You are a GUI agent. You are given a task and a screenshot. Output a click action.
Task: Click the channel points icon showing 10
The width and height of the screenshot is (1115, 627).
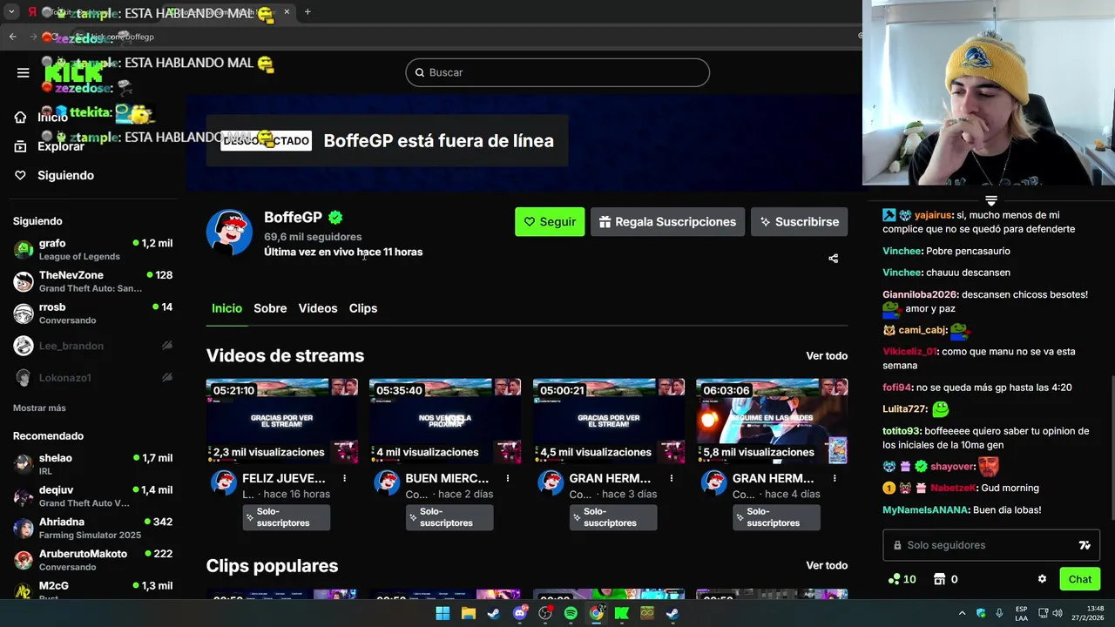(x=901, y=579)
